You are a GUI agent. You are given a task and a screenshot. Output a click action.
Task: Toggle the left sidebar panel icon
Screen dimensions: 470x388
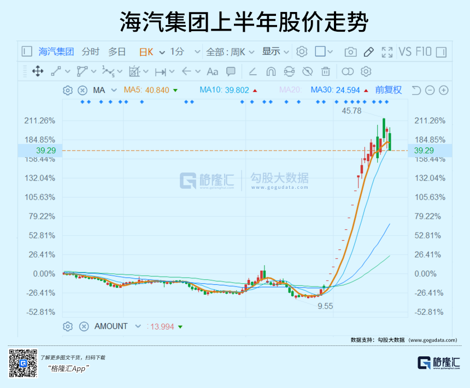coord(27,52)
